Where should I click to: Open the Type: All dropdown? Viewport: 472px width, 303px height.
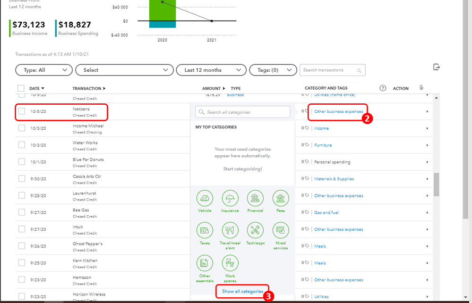point(44,70)
